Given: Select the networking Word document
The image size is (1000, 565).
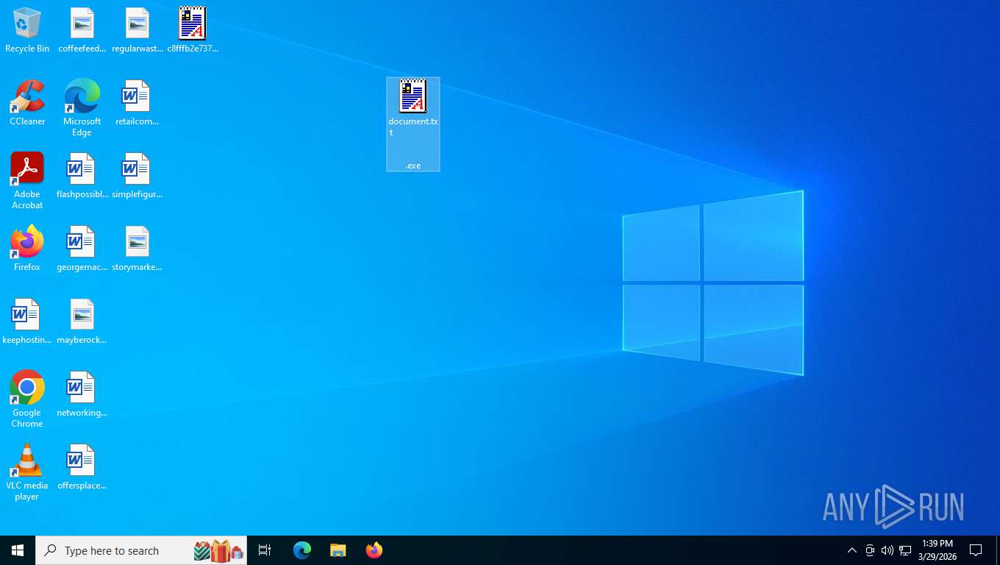Looking at the screenshot, I should click(82, 394).
